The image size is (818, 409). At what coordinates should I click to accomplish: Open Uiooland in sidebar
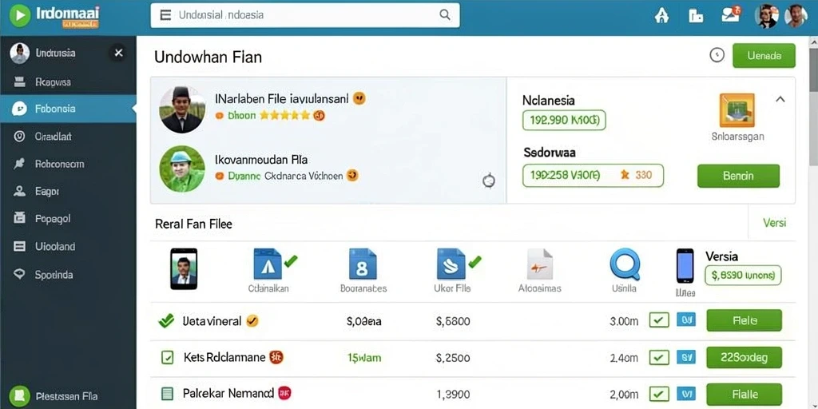(68, 246)
